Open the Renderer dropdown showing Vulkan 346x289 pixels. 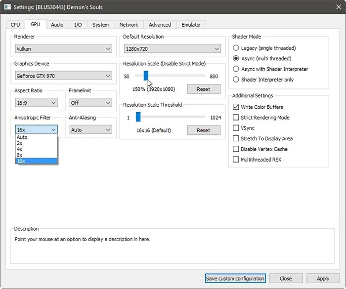[63, 49]
